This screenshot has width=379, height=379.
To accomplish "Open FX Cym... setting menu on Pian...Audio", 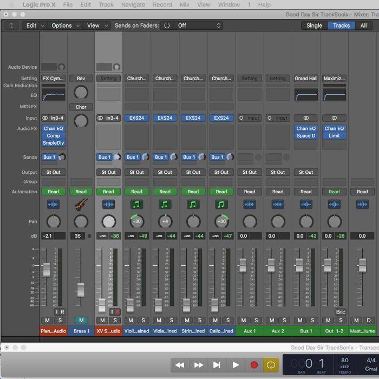I will pyautogui.click(x=54, y=79).
